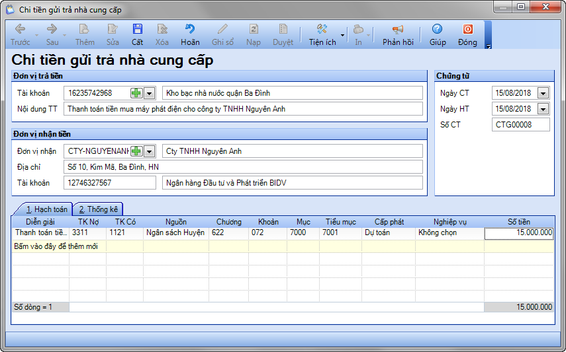Select the 3311 TK Nợ cell

(x=88, y=232)
